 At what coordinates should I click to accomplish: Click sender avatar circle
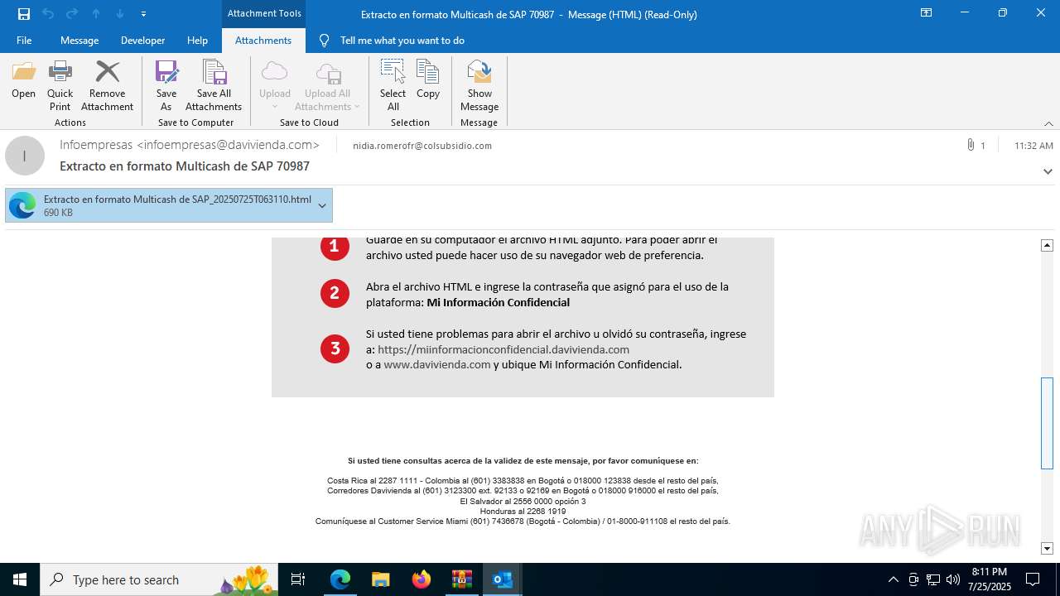[x=25, y=156]
